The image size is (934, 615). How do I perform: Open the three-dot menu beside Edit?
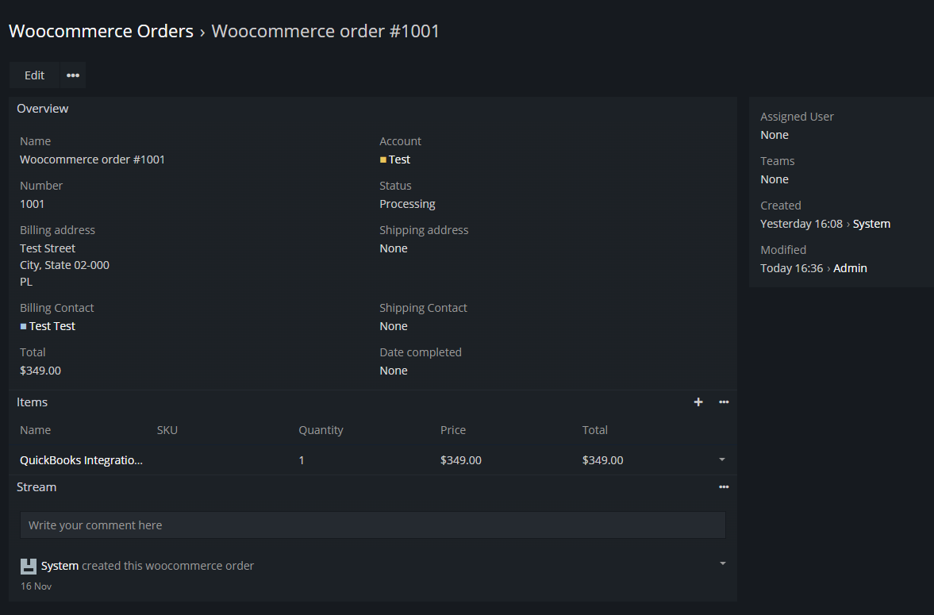click(x=73, y=75)
